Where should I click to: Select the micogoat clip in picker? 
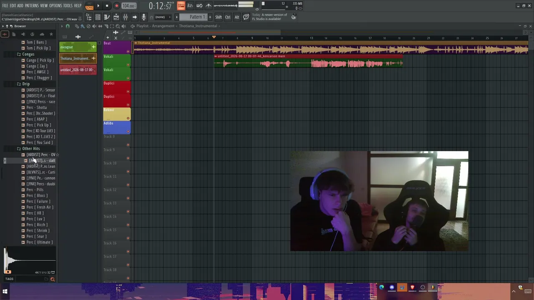78,47
